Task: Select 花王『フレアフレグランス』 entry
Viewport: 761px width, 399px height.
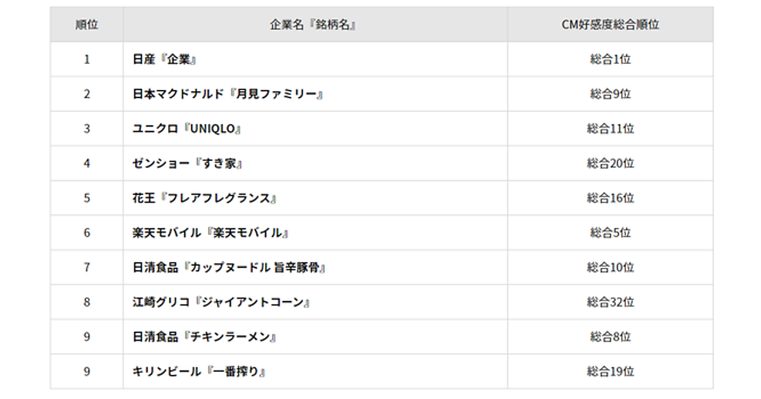Action: (204, 198)
